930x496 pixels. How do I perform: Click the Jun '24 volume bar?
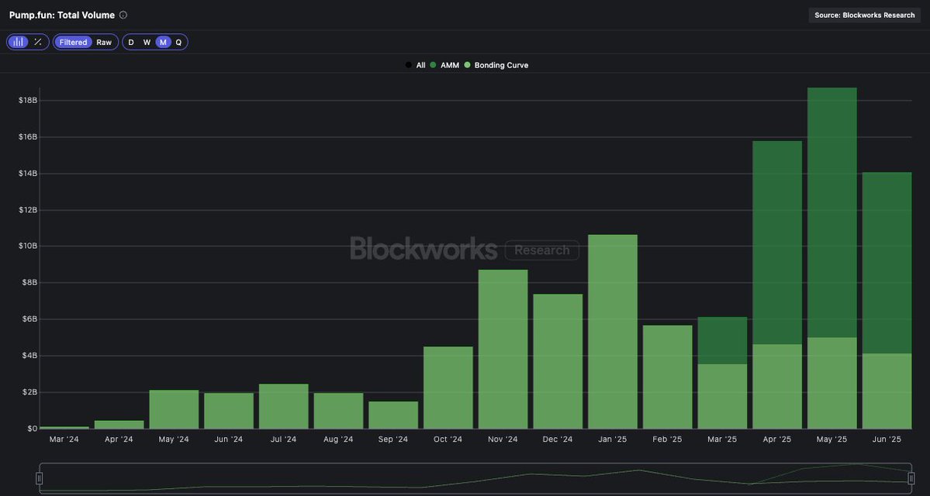(x=229, y=411)
